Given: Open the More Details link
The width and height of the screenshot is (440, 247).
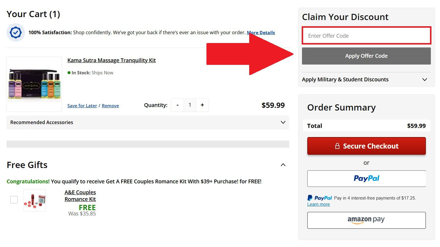Looking at the screenshot, I should (x=261, y=32).
